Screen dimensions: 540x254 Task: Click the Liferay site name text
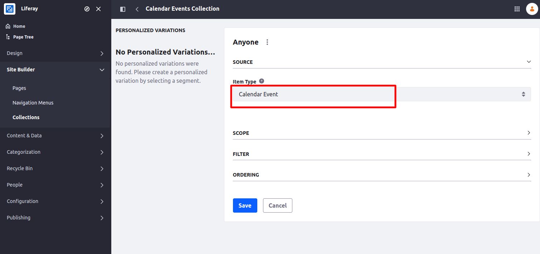pos(29,9)
